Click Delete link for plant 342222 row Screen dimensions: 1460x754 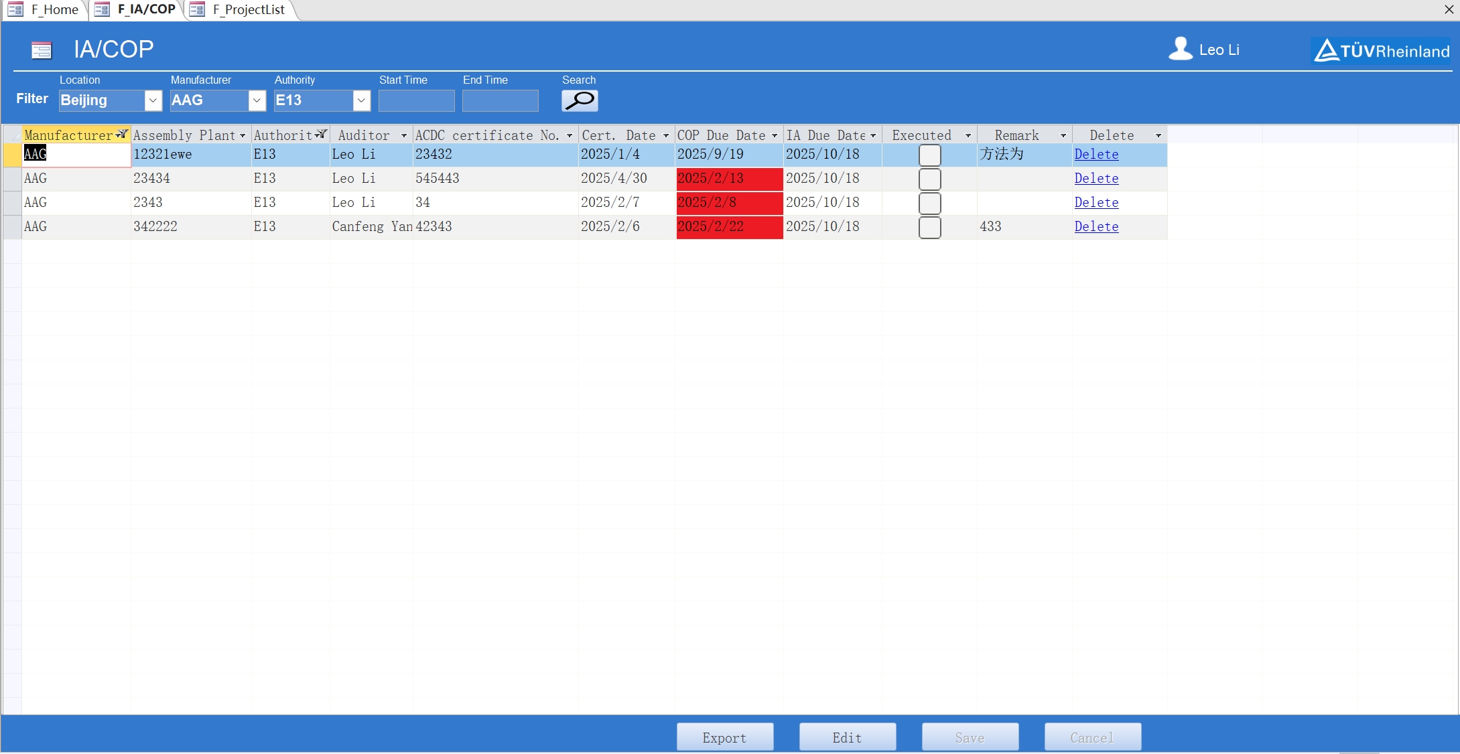[1096, 226]
